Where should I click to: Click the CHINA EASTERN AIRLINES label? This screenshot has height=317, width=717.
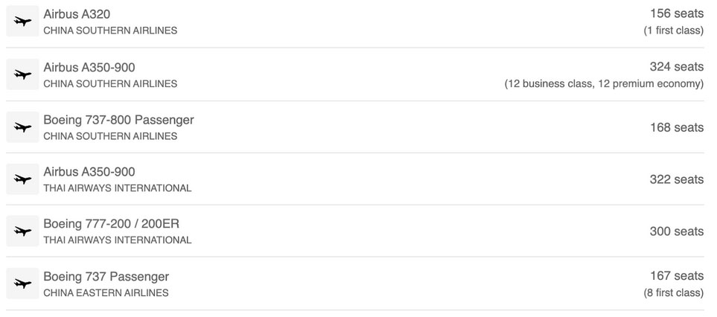pos(106,292)
